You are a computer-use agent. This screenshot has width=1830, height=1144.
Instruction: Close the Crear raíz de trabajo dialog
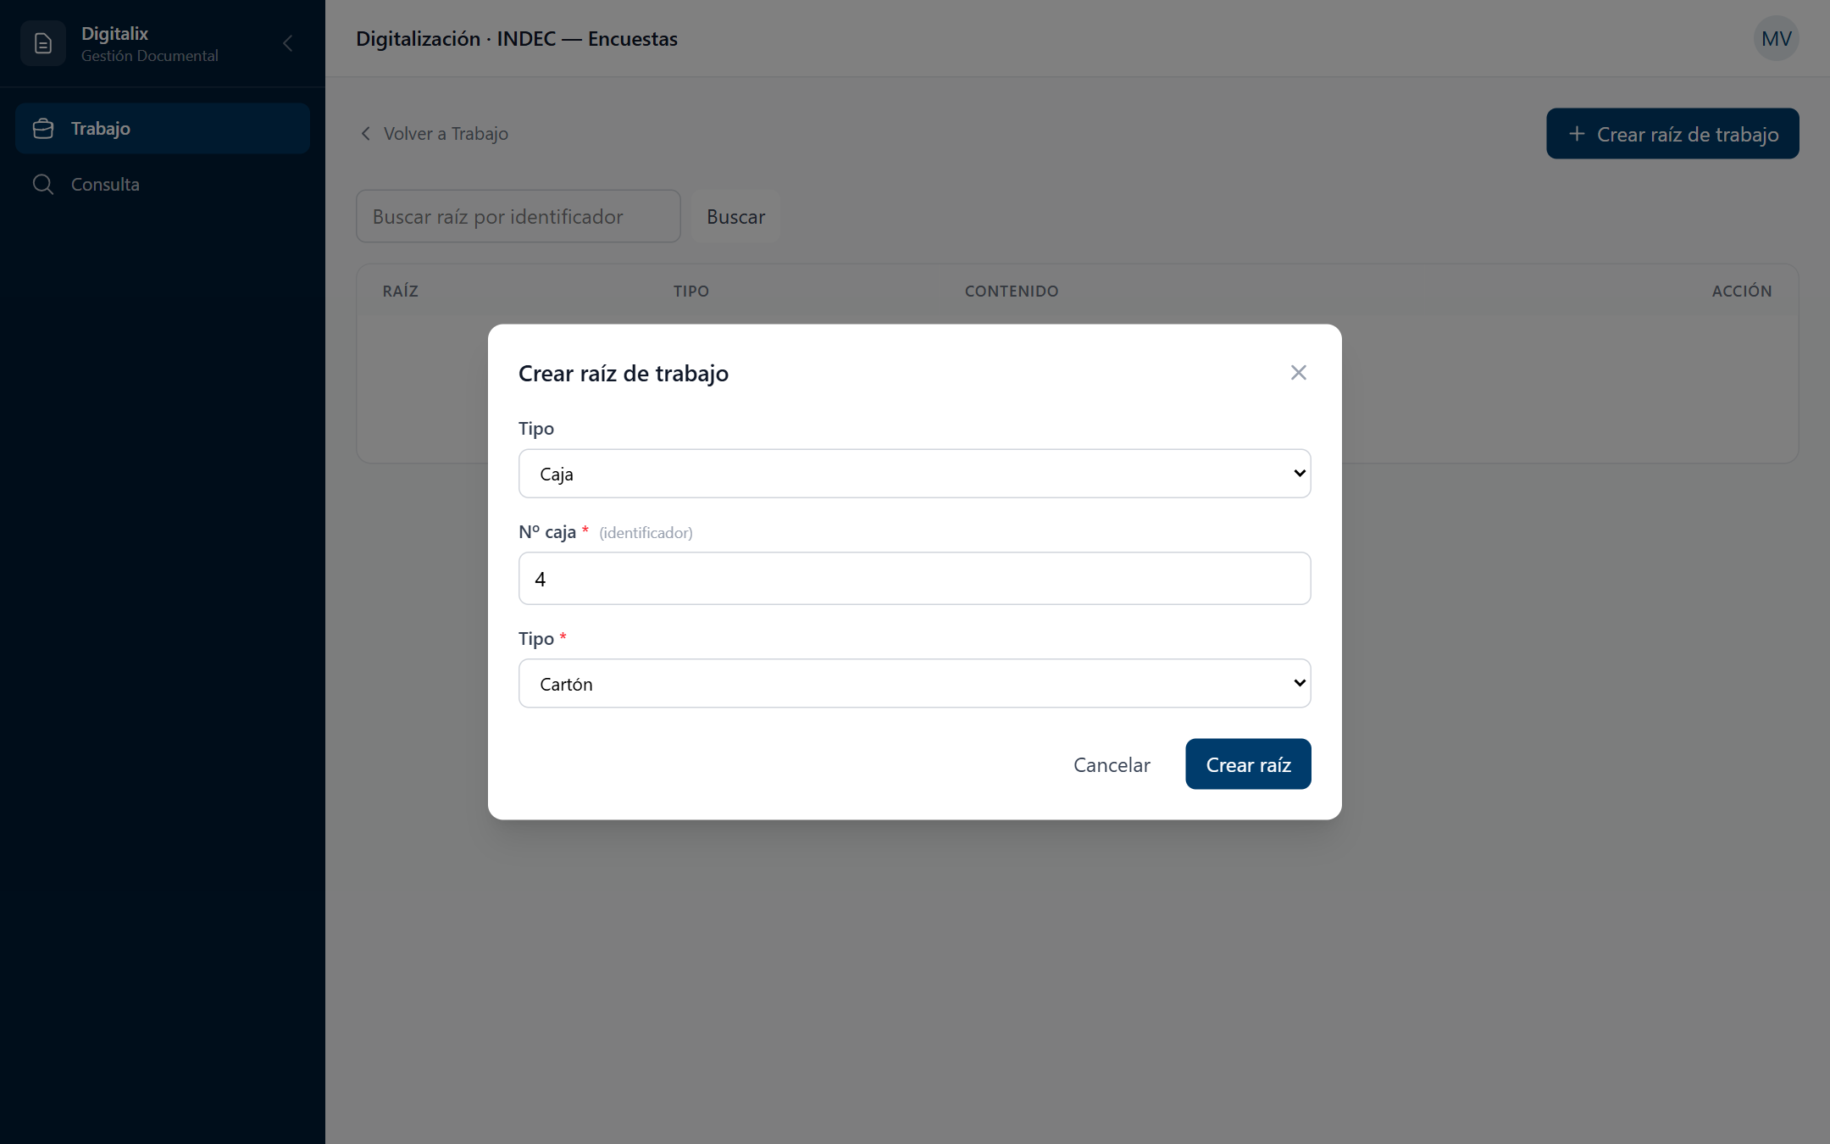pos(1298,373)
